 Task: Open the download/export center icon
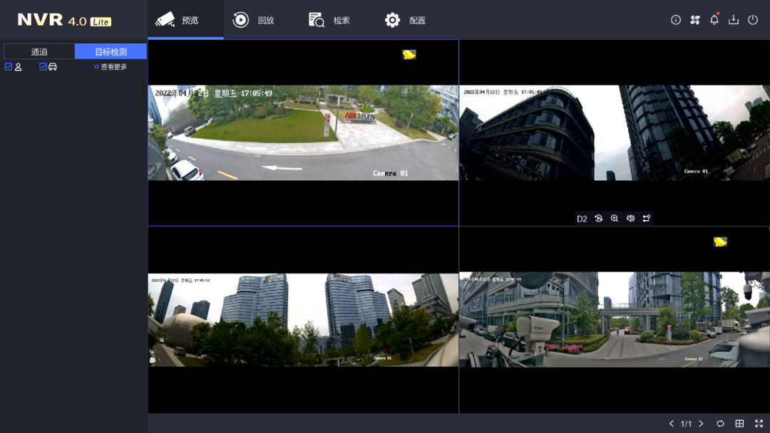tap(734, 20)
